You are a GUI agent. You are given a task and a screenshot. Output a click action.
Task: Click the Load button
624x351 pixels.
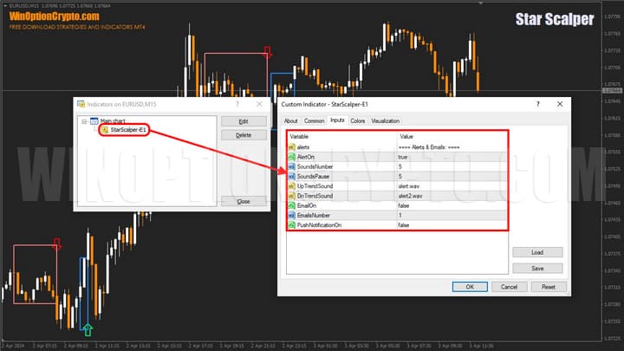[537, 252]
